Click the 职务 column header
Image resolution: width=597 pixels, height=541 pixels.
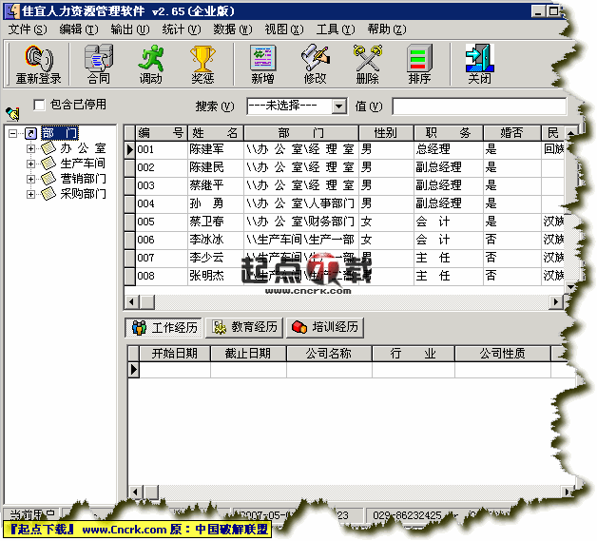pyautogui.click(x=448, y=133)
